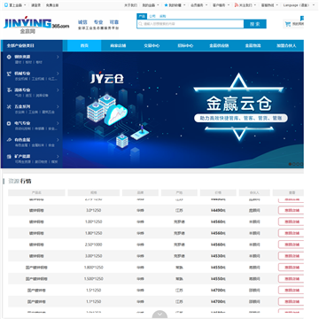Open the 关于我们 link

pos(130,5)
